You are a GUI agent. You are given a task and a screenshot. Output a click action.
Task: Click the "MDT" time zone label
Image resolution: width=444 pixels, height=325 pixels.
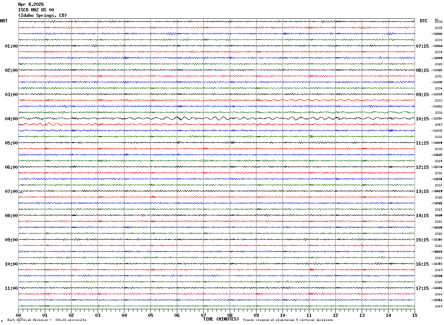click(4, 21)
